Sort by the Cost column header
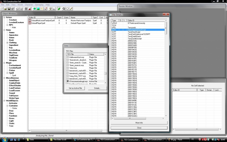The height and width of the screenshot is (142, 227). 101,17
